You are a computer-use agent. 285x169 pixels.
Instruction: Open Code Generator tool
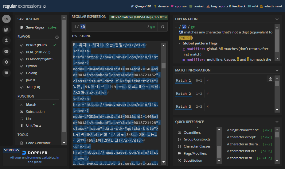pyautogui.click(x=38, y=143)
